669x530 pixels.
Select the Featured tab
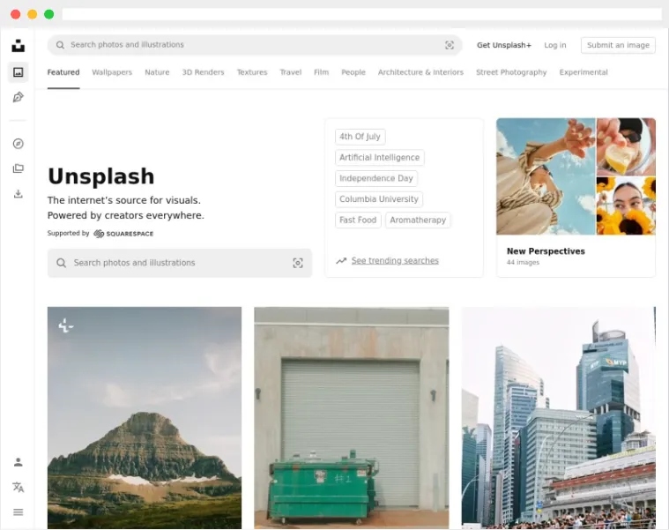[63, 72]
